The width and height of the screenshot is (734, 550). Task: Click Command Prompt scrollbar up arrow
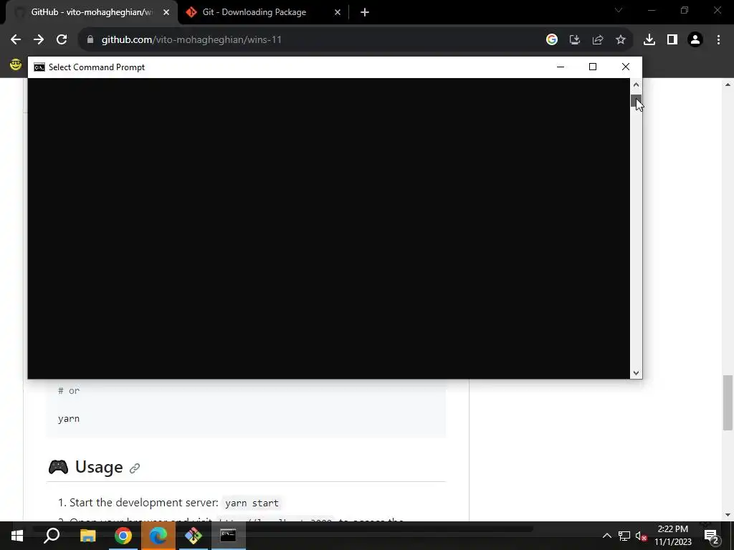pos(636,85)
